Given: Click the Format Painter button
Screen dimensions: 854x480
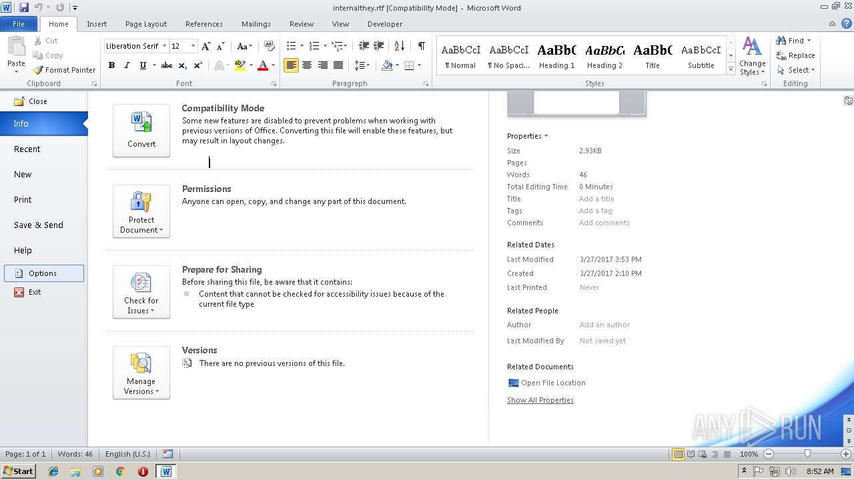Looking at the screenshot, I should 65,70.
